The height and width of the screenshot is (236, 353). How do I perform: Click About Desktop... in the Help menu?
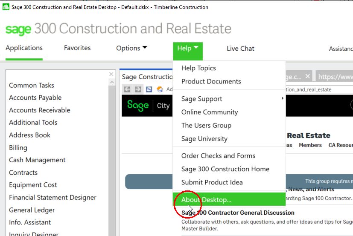[x=229, y=199]
